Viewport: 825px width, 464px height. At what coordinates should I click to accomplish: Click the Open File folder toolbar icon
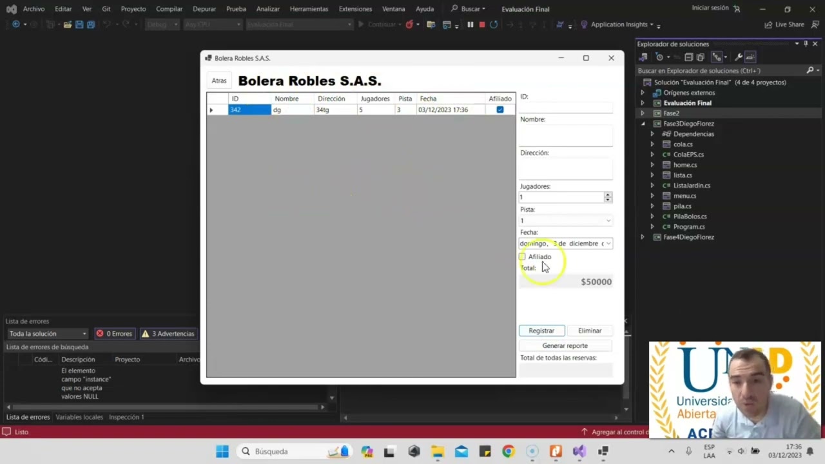(x=67, y=24)
